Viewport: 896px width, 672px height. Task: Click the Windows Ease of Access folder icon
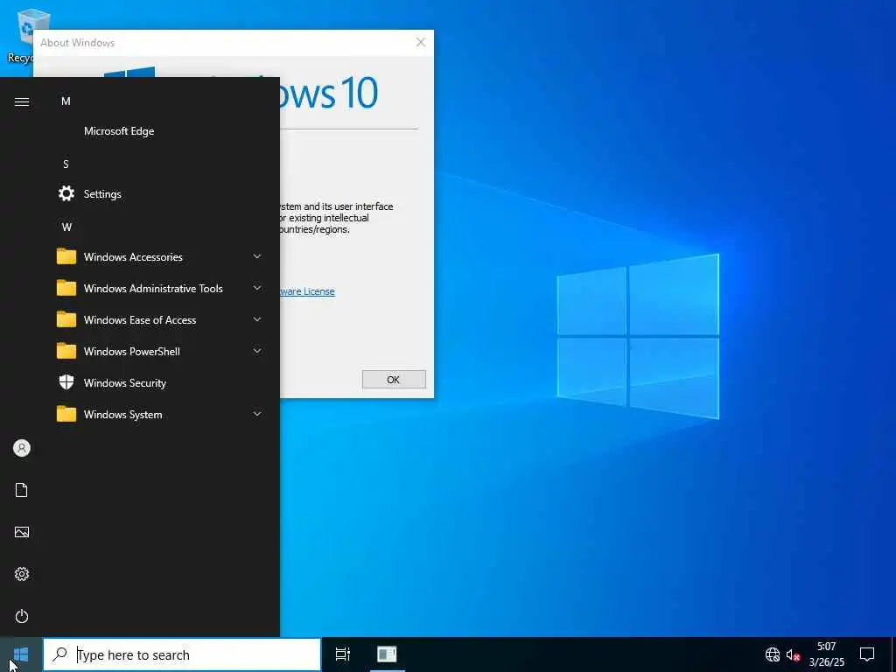pos(66,319)
